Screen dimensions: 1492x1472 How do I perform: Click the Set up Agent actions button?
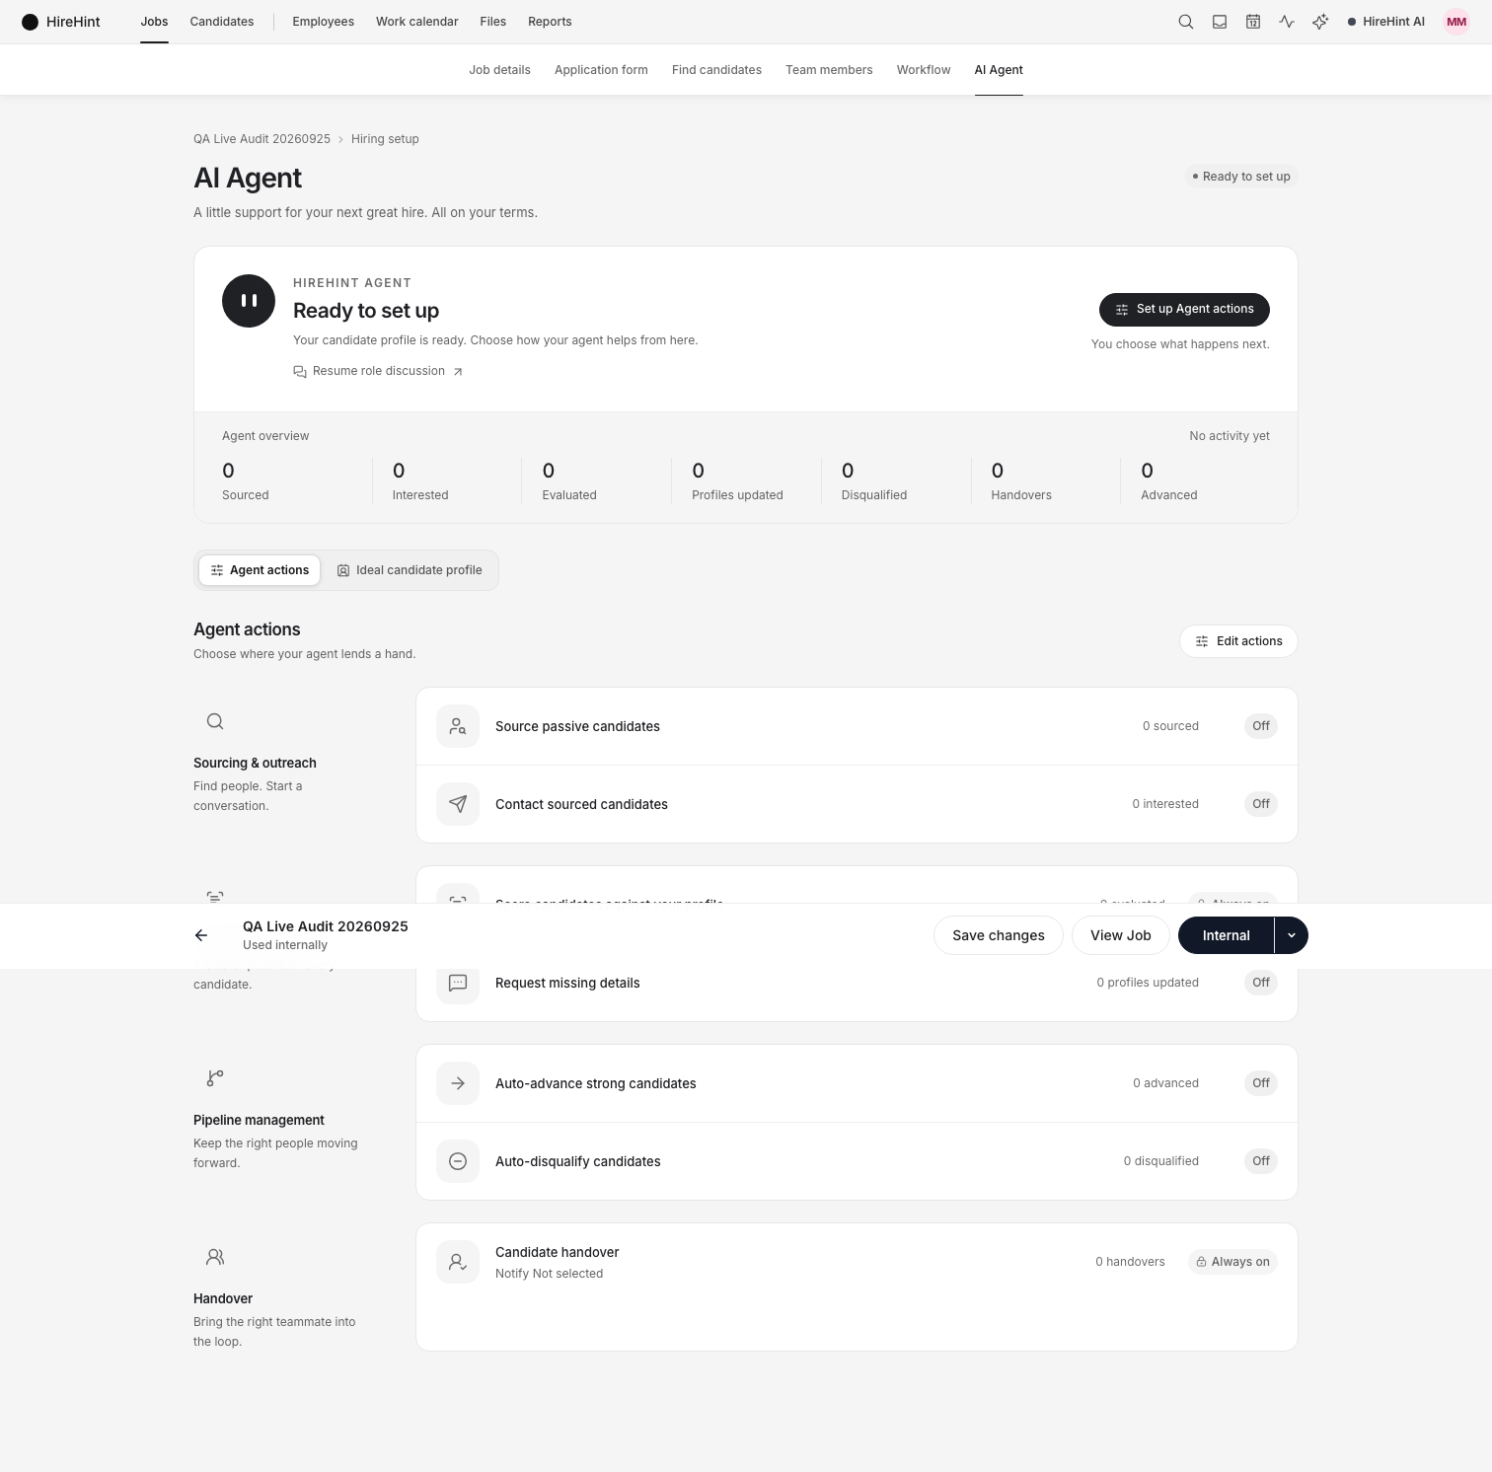click(1184, 310)
